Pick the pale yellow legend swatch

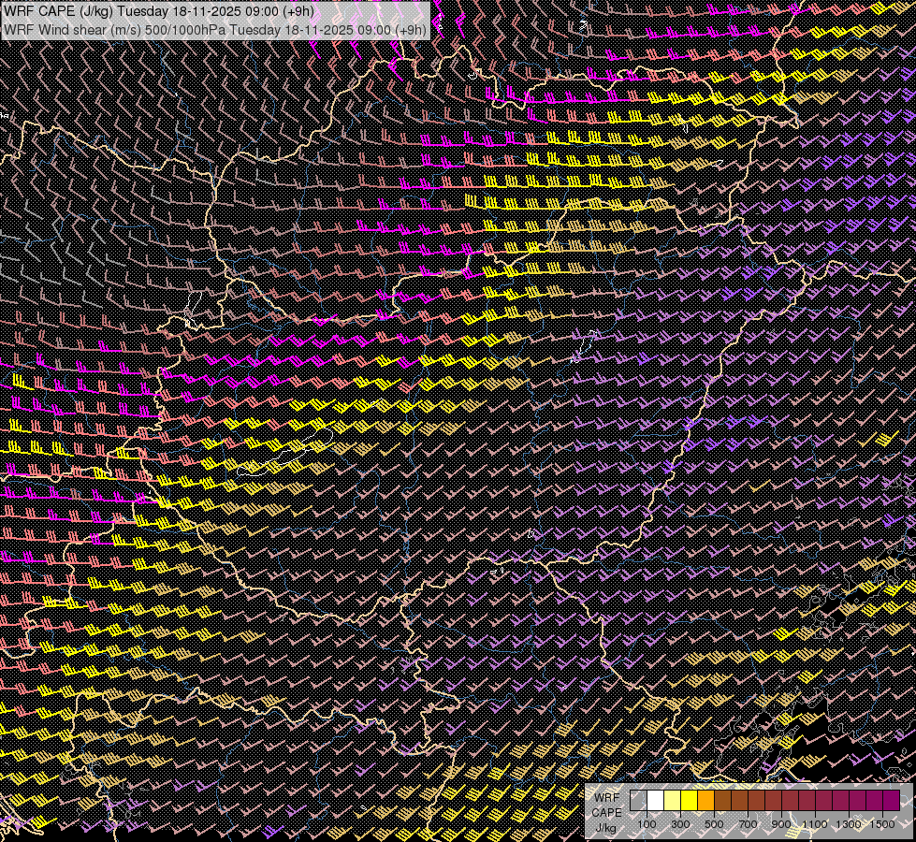pyautogui.click(x=672, y=800)
